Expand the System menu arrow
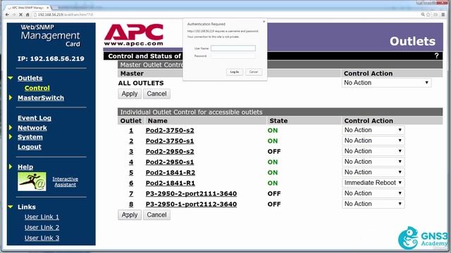This screenshot has width=451, height=253. coord(11,137)
